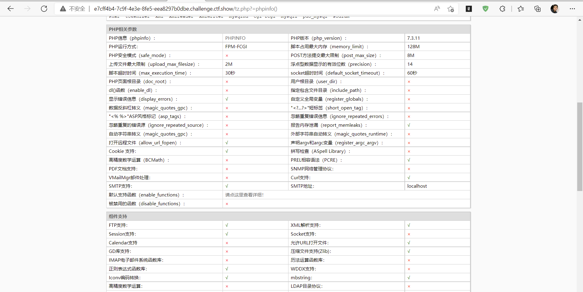Select the PHP version value 7.3.11

413,38
